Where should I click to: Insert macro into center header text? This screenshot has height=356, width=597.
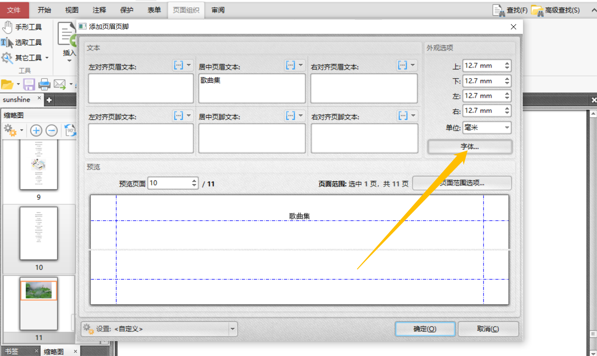click(x=290, y=65)
